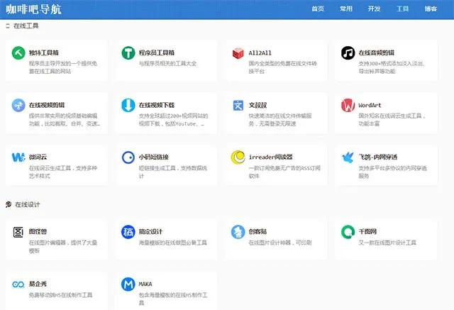Screen dimensions: 454x310
Task: Click the WordArt red W icon
Action: point(348,106)
